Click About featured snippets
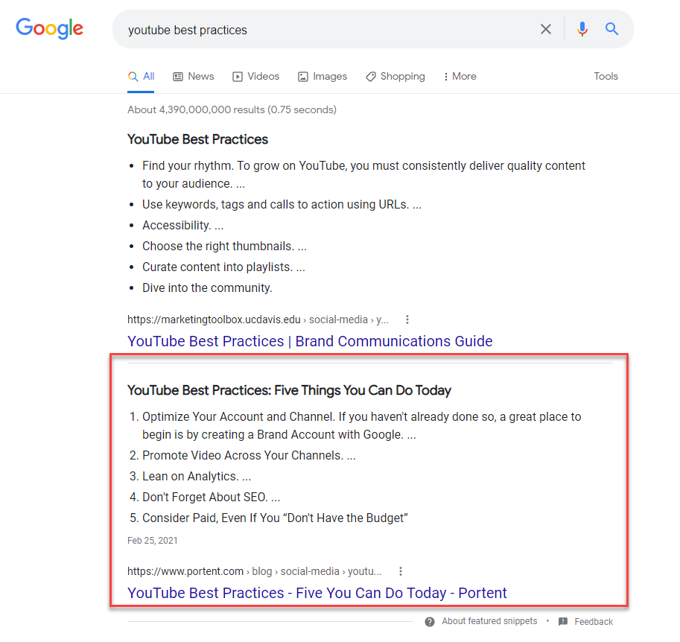The image size is (680, 642). click(x=489, y=620)
